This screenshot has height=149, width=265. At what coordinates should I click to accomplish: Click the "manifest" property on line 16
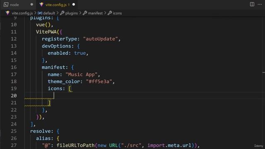click(53, 67)
